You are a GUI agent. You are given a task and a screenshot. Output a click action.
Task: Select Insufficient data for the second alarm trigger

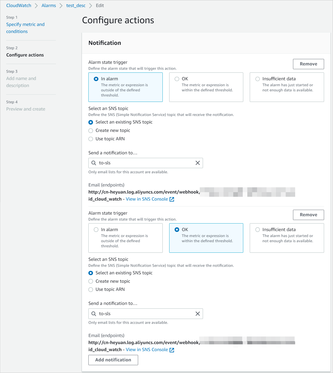coord(257,229)
